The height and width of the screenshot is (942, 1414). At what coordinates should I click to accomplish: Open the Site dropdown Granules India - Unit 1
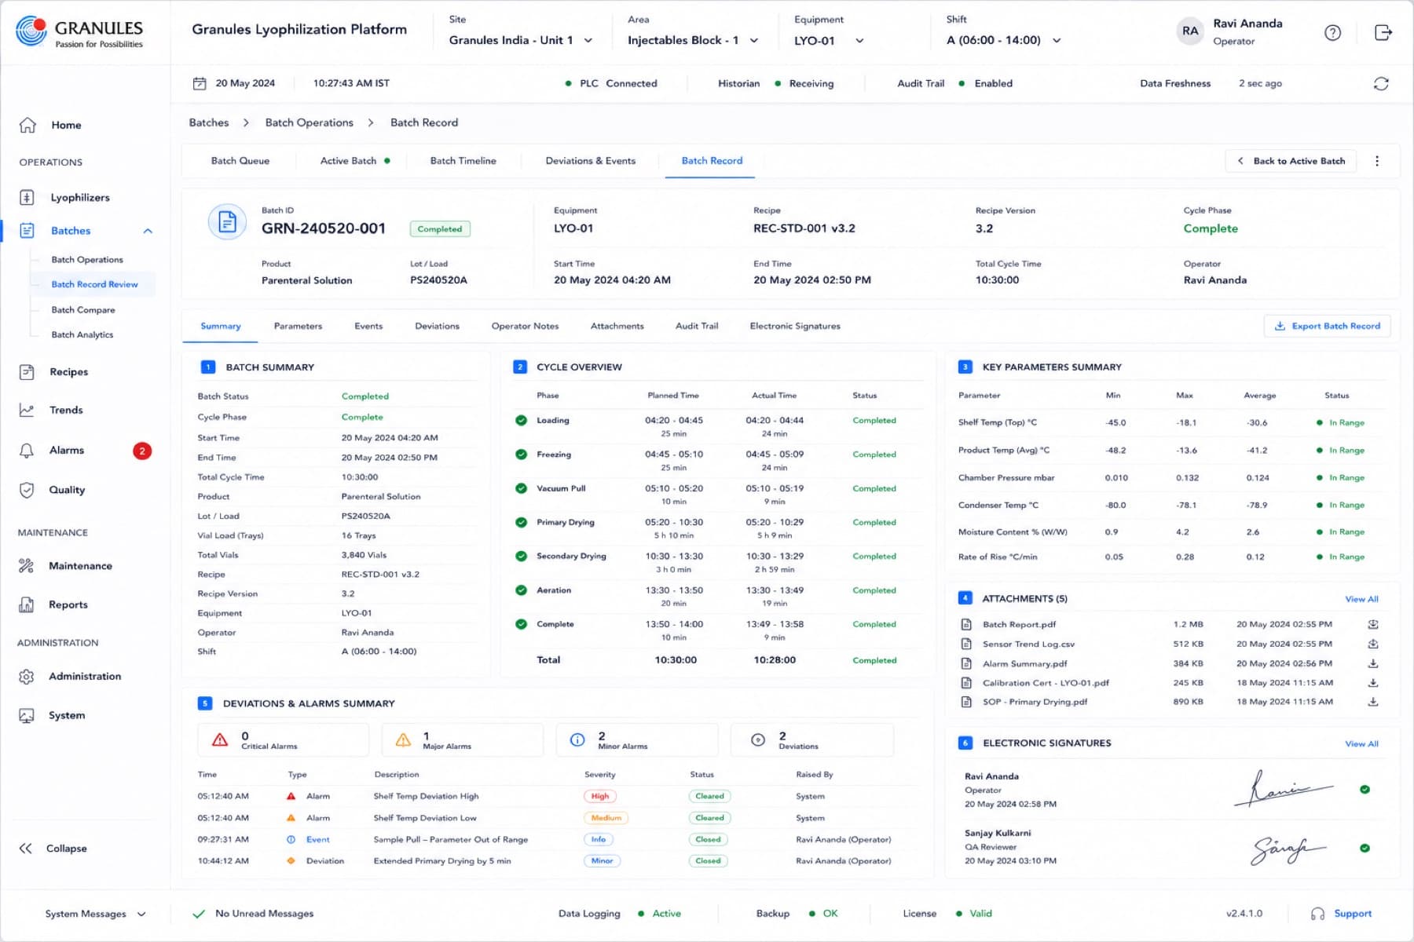point(521,40)
